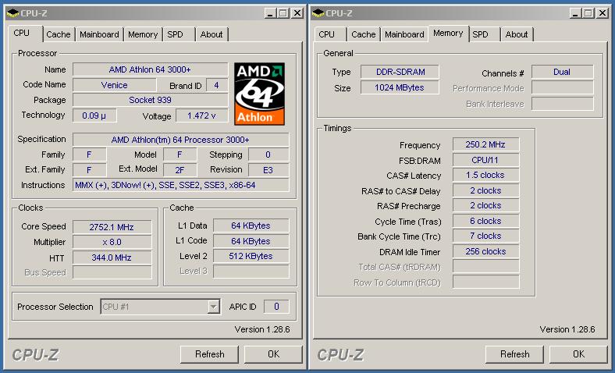Click HTT value 344.0 MHz
Screen dimensions: 615x373
[112, 258]
